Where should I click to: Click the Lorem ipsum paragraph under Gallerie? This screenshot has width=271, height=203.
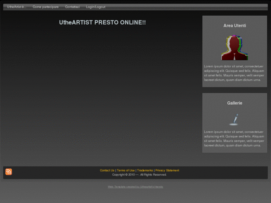234,139
